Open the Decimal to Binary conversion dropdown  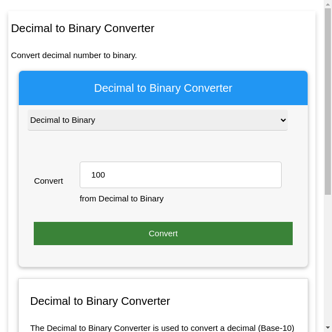tap(157, 120)
